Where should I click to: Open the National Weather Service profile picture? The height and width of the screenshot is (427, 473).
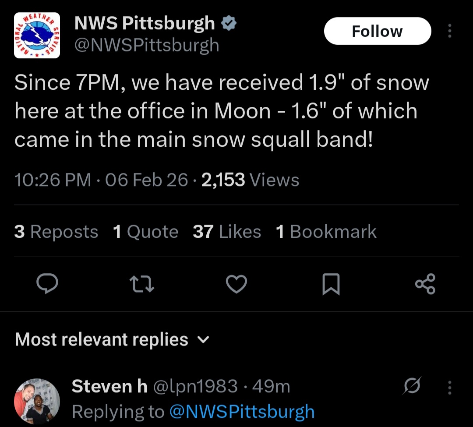pyautogui.click(x=37, y=35)
